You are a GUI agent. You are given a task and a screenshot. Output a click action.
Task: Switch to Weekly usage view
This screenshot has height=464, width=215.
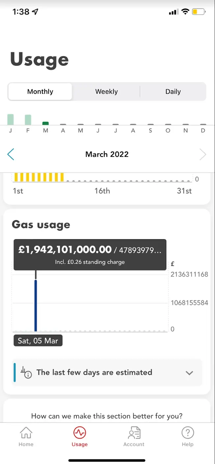point(106,92)
